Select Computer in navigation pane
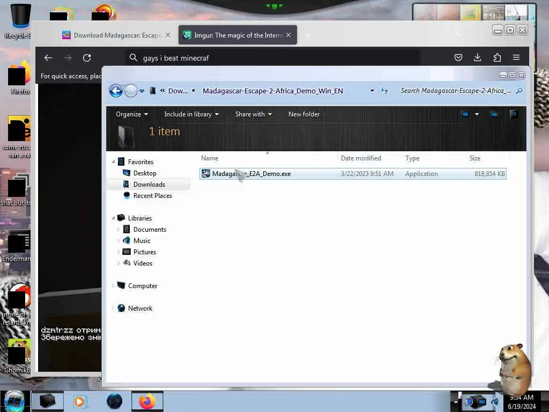 143,286
